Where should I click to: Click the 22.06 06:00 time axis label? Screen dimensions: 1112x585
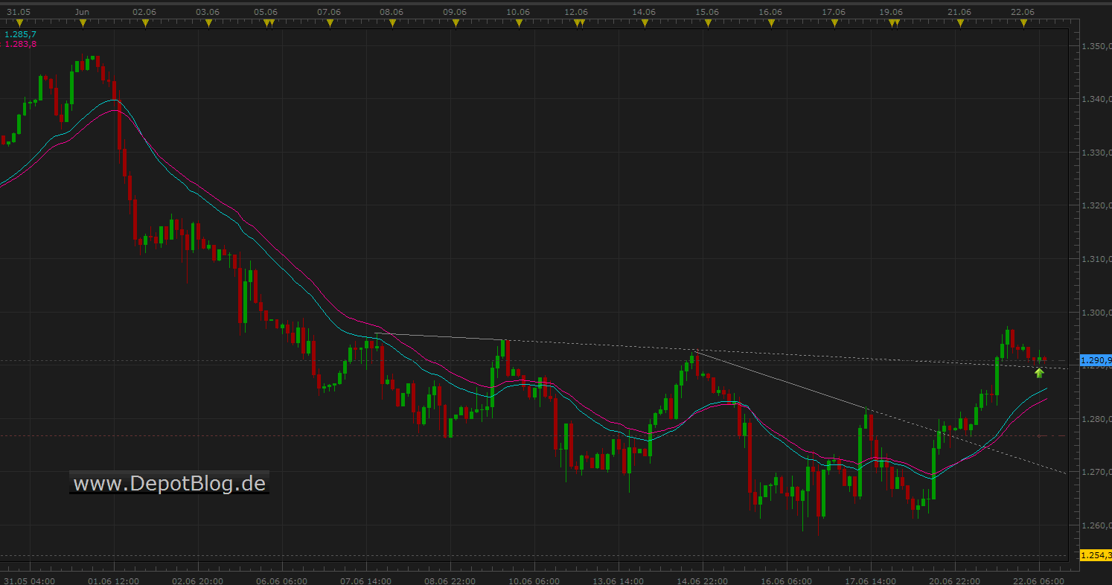pyautogui.click(x=1040, y=581)
